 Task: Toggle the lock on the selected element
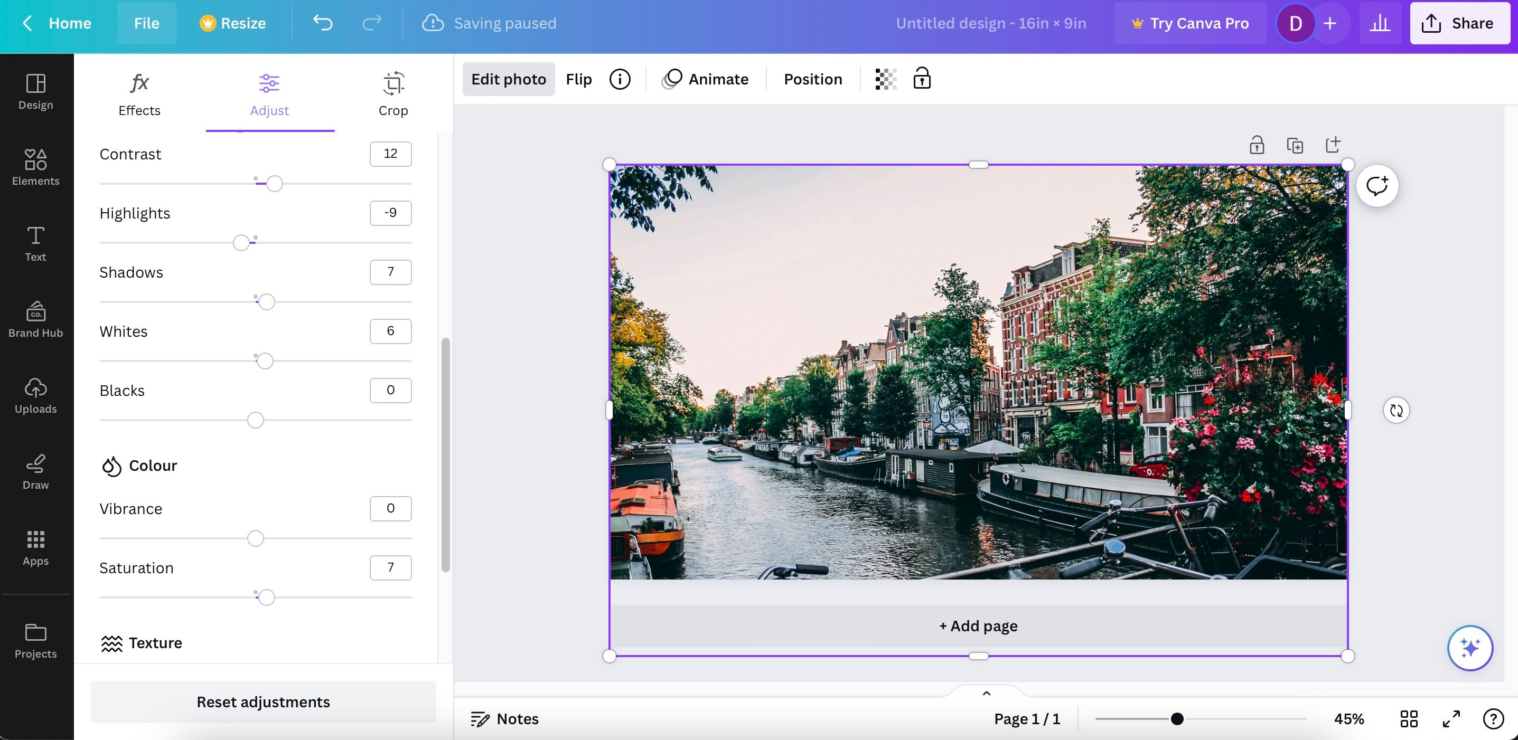click(x=1257, y=144)
